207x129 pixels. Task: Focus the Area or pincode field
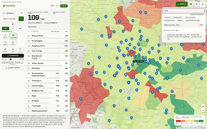tap(10, 19)
